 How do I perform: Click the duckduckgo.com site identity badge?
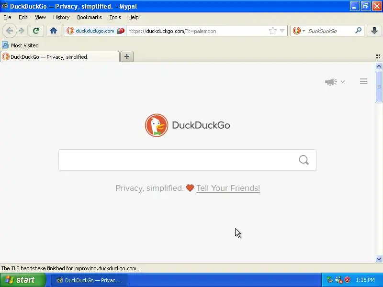90,31
